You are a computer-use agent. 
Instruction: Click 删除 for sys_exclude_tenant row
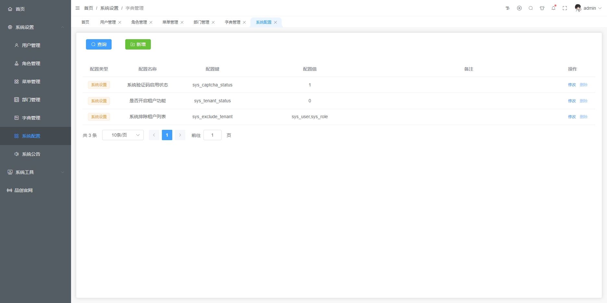(x=584, y=117)
